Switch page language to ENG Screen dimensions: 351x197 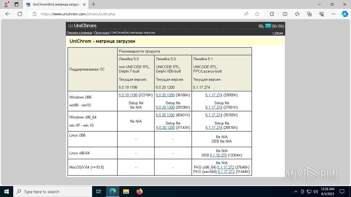[x=281, y=26]
